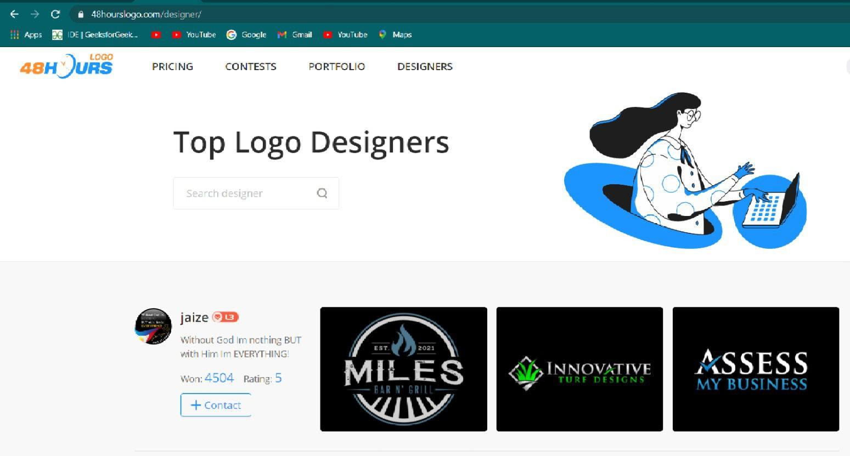Open IDE GeeksforGeeks bookmark

click(x=95, y=35)
